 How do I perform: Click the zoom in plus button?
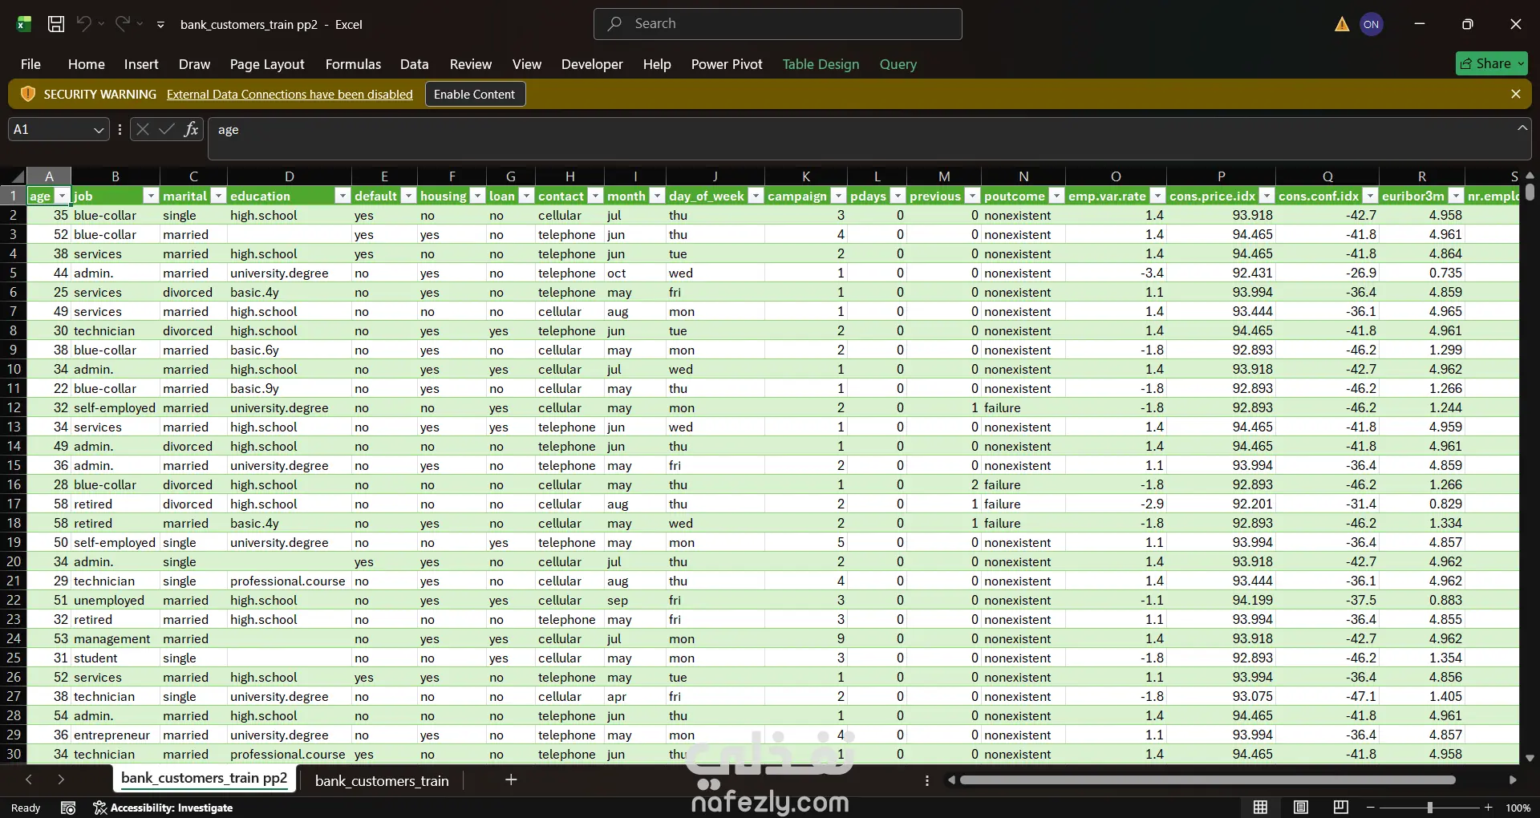pos(1488,808)
